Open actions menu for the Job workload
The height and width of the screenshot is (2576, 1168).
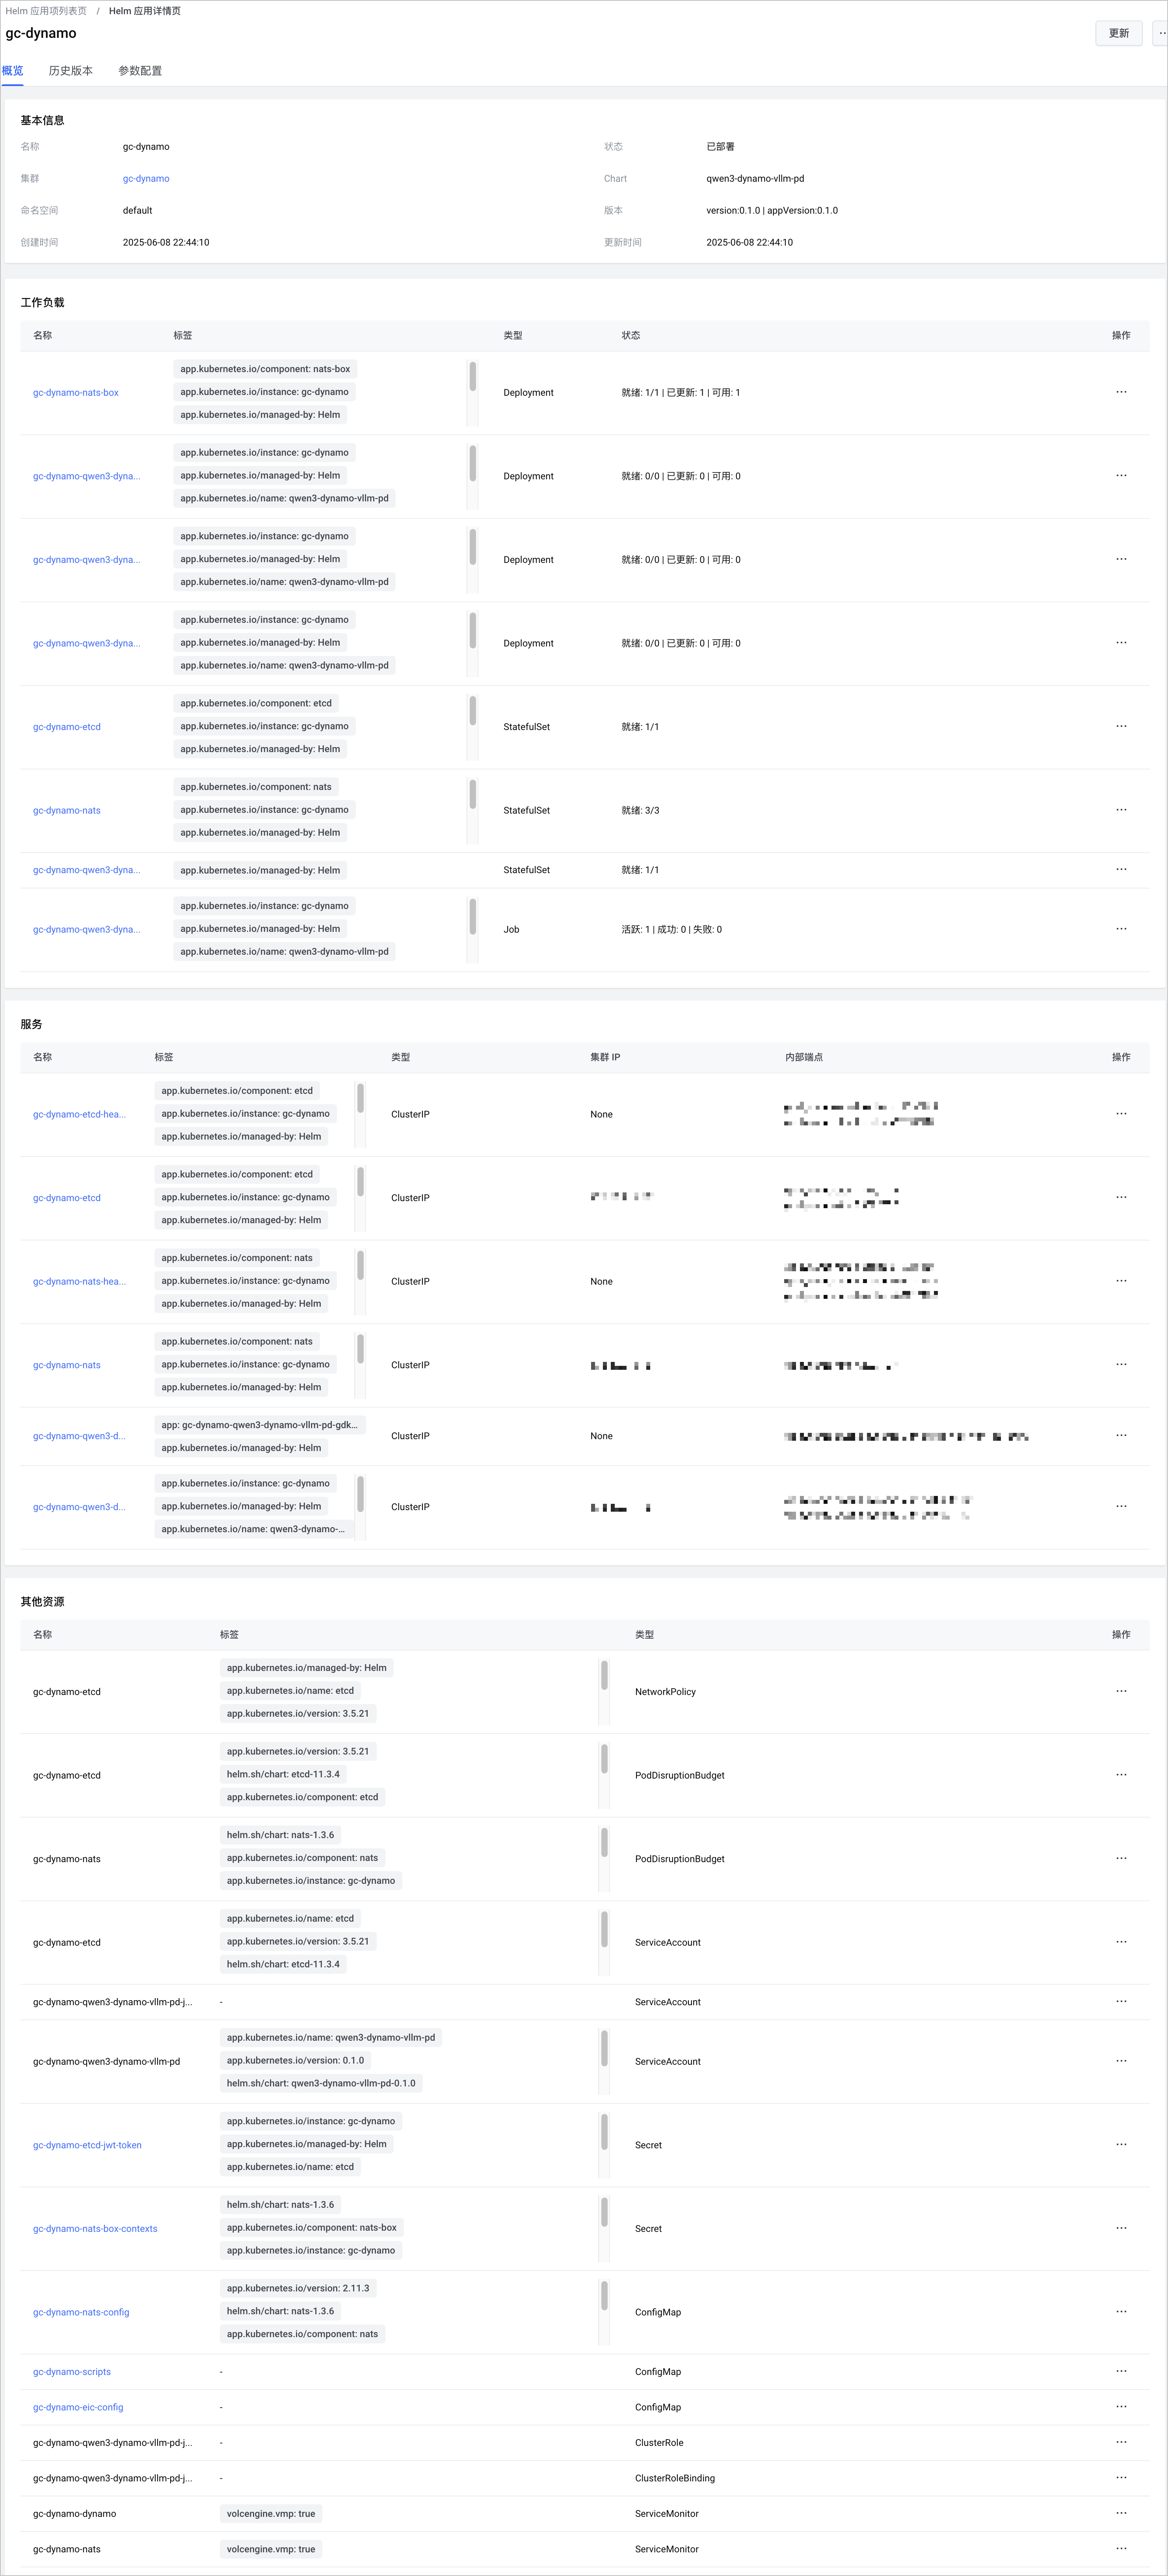(x=1121, y=929)
